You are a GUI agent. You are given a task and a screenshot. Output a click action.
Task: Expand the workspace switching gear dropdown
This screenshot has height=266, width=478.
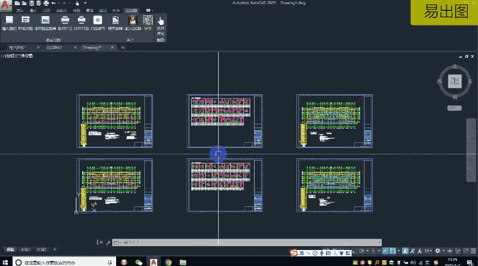440,250
